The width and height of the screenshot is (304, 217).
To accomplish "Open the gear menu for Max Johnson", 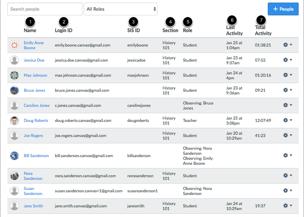I will click(288, 75).
